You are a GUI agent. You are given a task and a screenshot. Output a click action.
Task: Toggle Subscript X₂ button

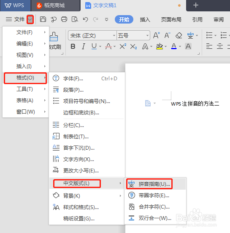point(133,47)
